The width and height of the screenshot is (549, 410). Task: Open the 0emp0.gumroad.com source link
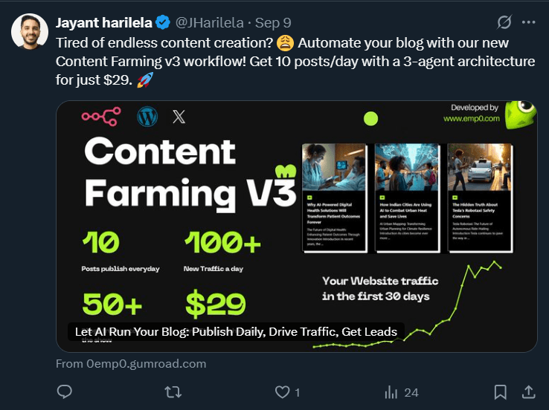[131, 364]
